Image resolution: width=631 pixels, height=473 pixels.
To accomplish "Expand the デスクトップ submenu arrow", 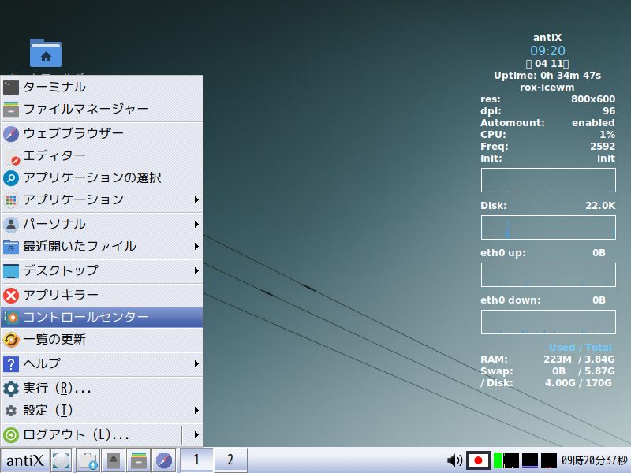I will 196,270.
